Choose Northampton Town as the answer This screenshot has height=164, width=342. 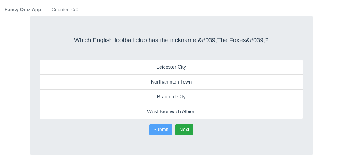point(171,82)
